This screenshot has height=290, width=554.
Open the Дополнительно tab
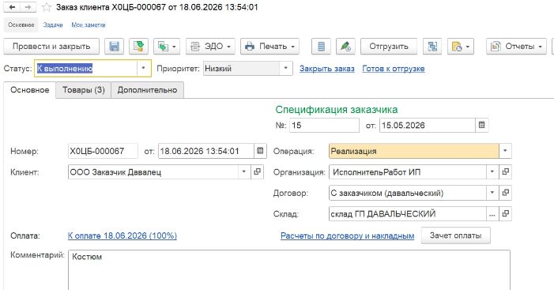(147, 90)
